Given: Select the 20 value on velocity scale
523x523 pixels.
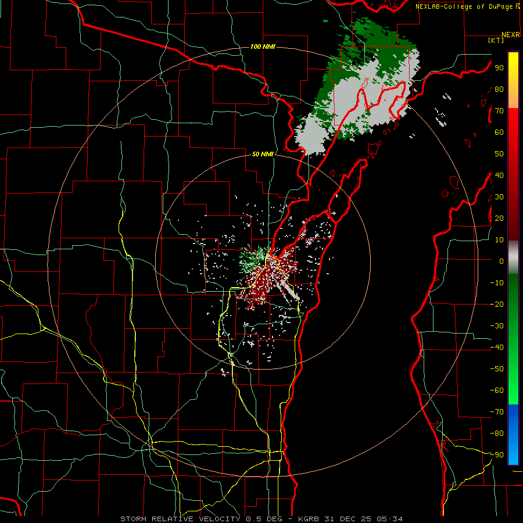Looking at the screenshot, I should click(499, 218).
